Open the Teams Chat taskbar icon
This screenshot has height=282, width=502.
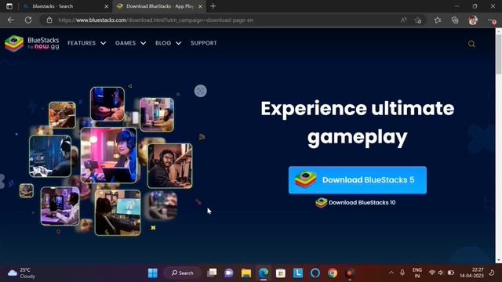[x=228, y=273]
